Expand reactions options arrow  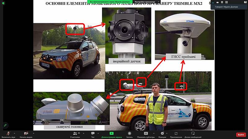tap(167, 133)
